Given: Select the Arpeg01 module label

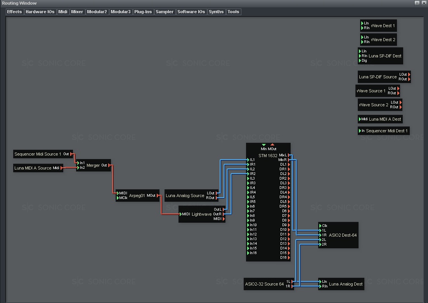Looking at the screenshot, I should coord(137,196).
